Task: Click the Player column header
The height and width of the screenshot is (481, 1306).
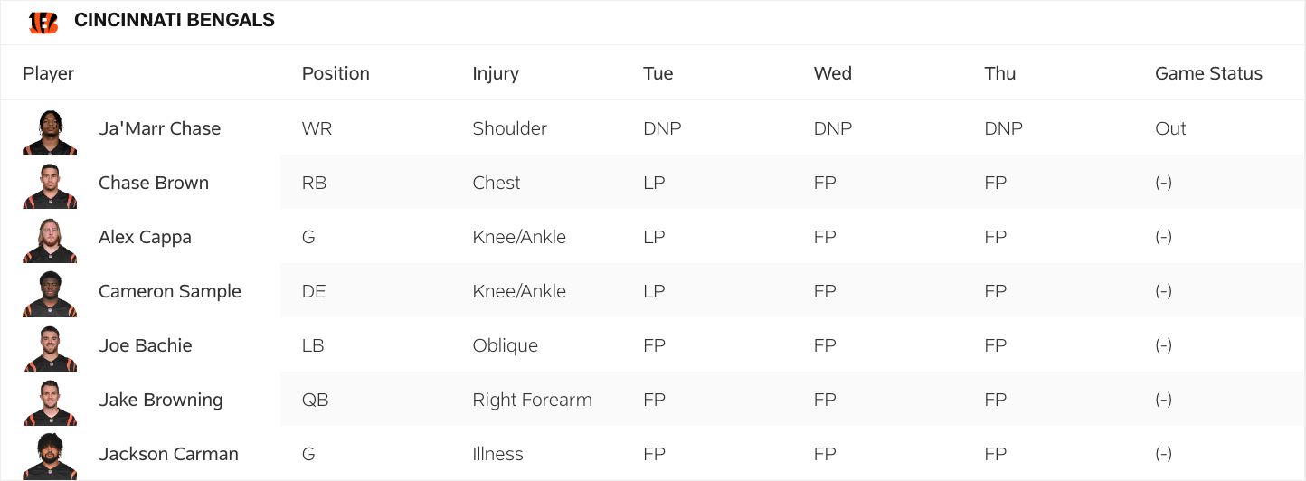Action: (x=49, y=73)
